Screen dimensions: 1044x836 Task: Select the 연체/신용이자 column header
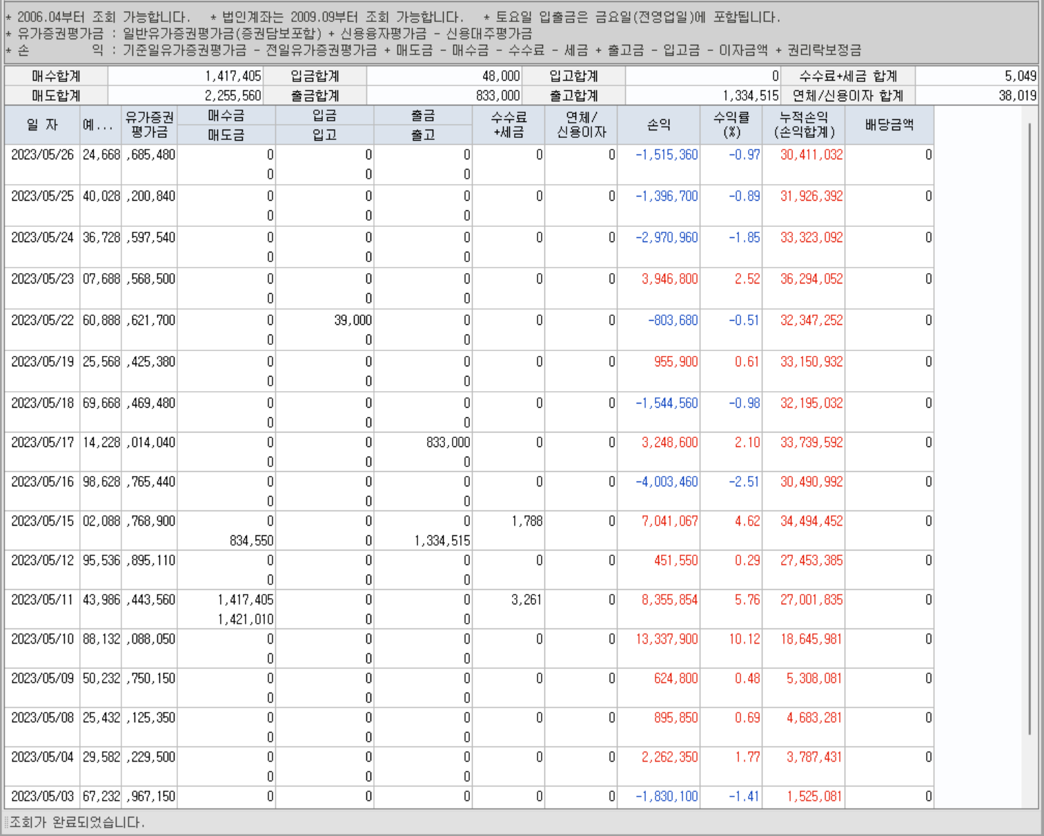click(x=581, y=125)
